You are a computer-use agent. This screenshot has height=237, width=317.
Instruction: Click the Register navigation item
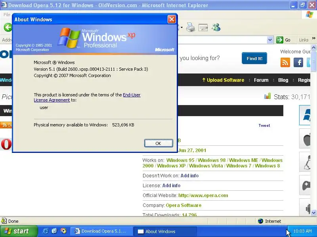pos(304,80)
